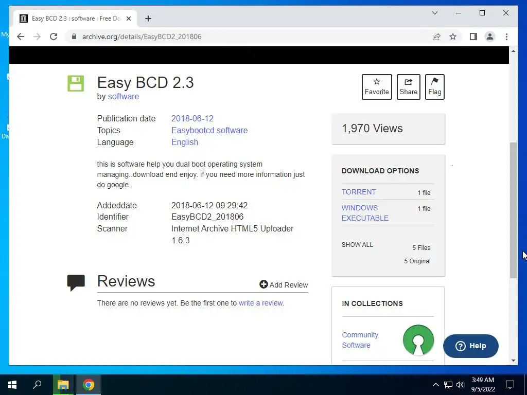
Task: Click the 5 Original files text
Action: [x=417, y=261]
